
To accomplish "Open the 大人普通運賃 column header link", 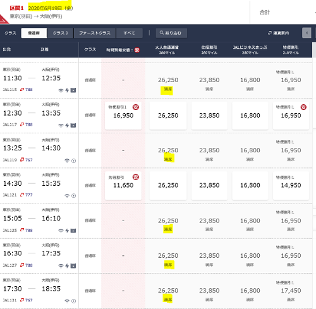I will point(167,47).
